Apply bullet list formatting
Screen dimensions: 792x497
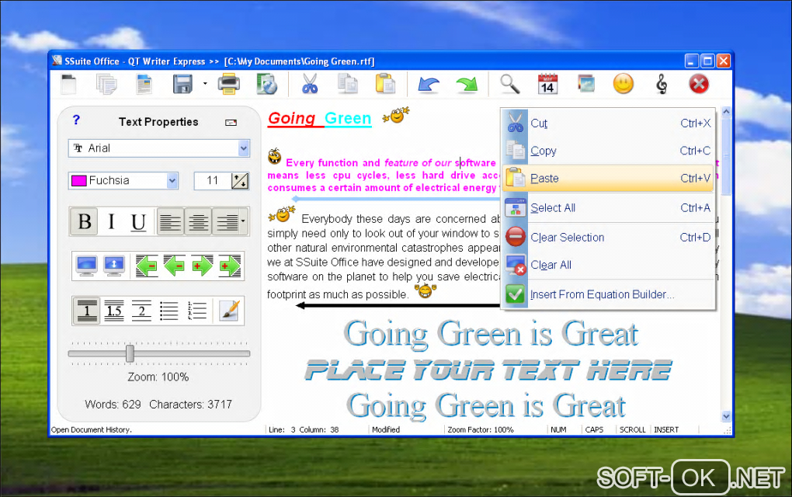(168, 310)
